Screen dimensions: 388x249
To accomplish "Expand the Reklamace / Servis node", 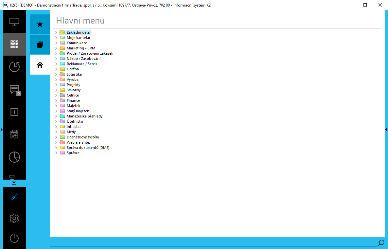I will coord(56,64).
